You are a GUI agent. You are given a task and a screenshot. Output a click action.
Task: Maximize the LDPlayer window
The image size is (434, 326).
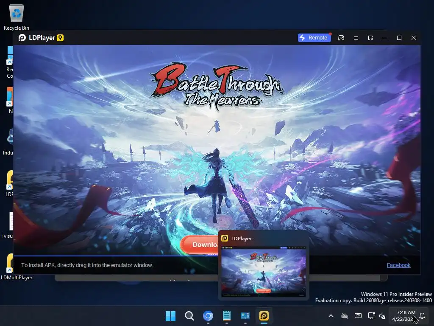(x=399, y=38)
